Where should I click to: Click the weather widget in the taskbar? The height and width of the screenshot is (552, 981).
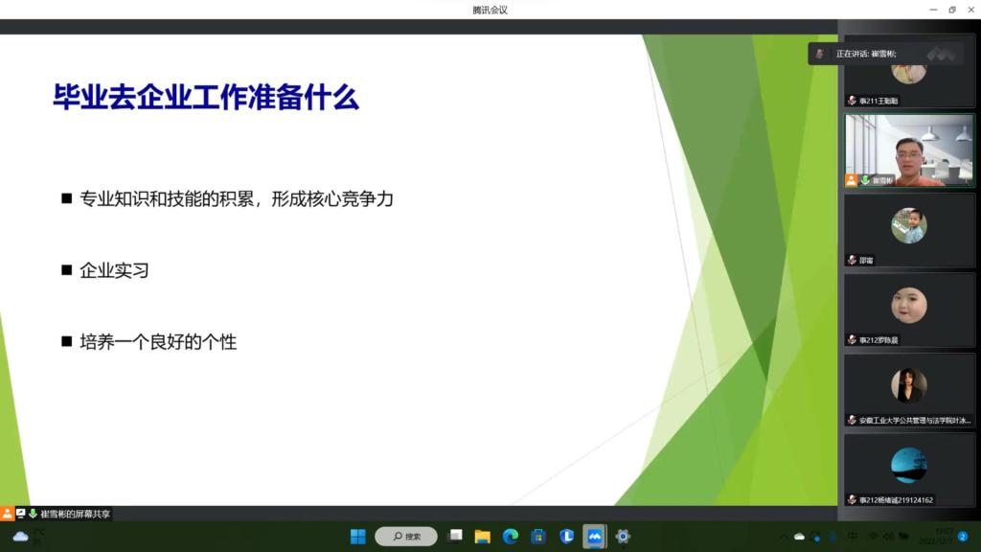[21, 537]
